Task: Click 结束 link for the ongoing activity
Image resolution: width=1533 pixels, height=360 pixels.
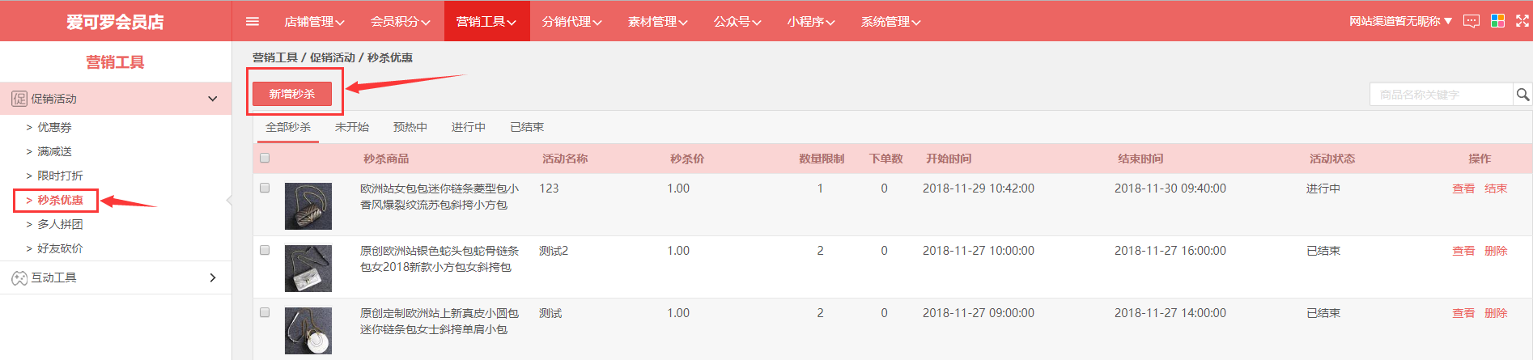Action: click(1496, 188)
